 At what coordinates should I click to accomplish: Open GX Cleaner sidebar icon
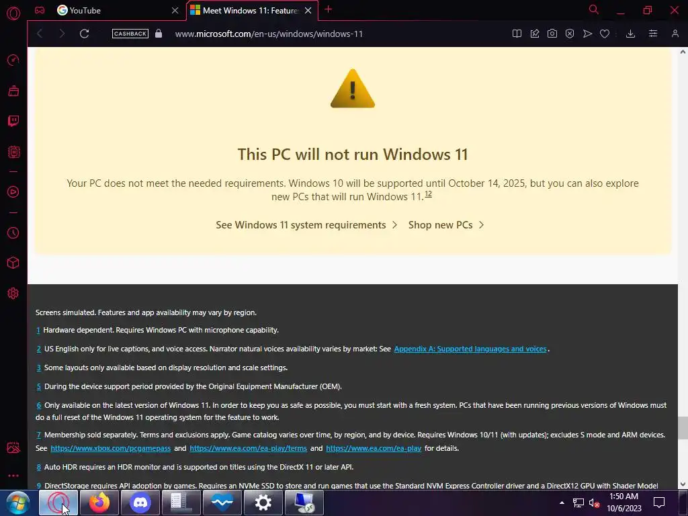tap(13, 91)
